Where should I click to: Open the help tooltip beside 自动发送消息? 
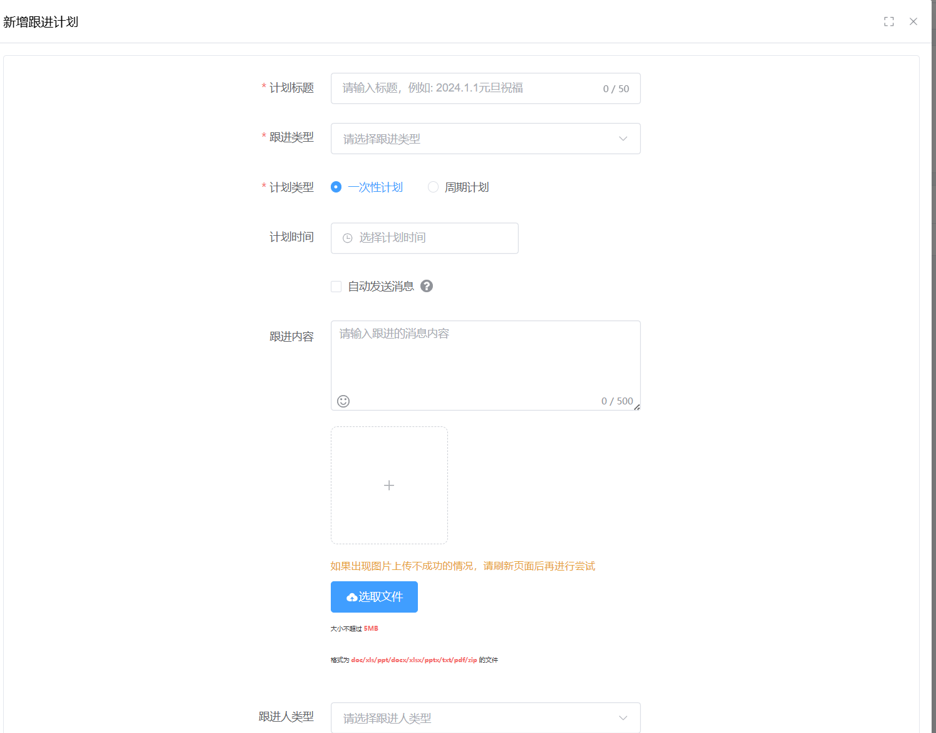[x=427, y=286]
